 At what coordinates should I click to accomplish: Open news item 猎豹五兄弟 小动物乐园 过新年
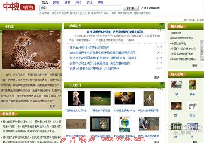coord(90,47)
